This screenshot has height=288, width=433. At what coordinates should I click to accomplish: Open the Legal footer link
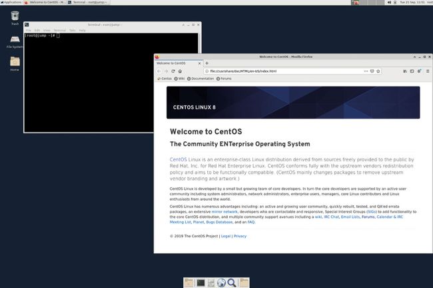[x=226, y=236]
